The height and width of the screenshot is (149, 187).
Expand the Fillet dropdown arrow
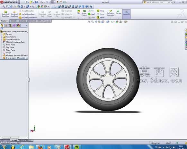click(79, 18)
